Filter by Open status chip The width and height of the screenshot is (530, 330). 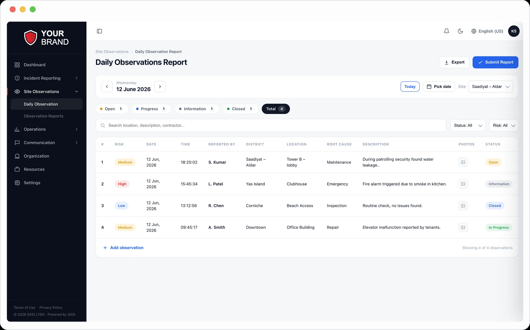(x=112, y=109)
